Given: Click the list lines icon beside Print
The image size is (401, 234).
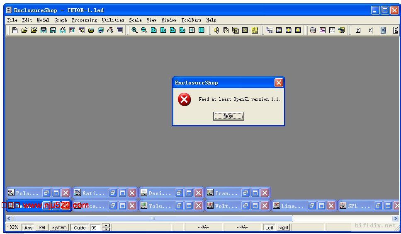Looking at the screenshot, I should coord(120,30).
